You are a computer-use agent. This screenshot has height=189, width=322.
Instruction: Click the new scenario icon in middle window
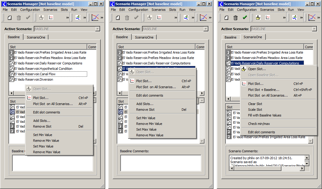click(x=118, y=18)
